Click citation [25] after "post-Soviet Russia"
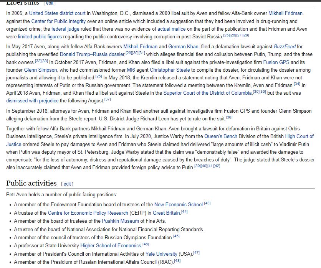Image resolution: width=321 pixels, height=268 pixels. coord(226,35)
